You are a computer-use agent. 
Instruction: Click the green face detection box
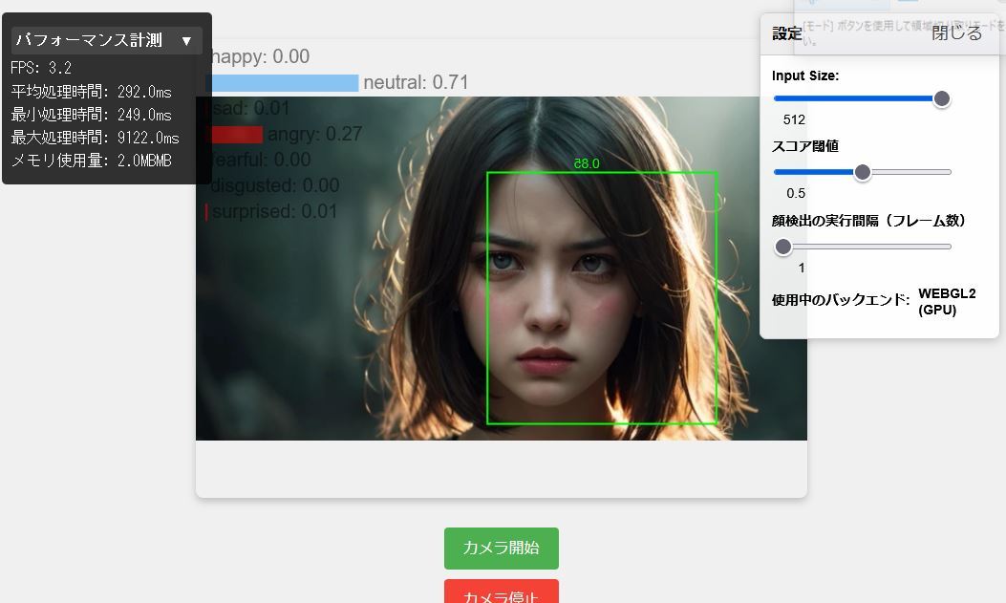coord(602,297)
